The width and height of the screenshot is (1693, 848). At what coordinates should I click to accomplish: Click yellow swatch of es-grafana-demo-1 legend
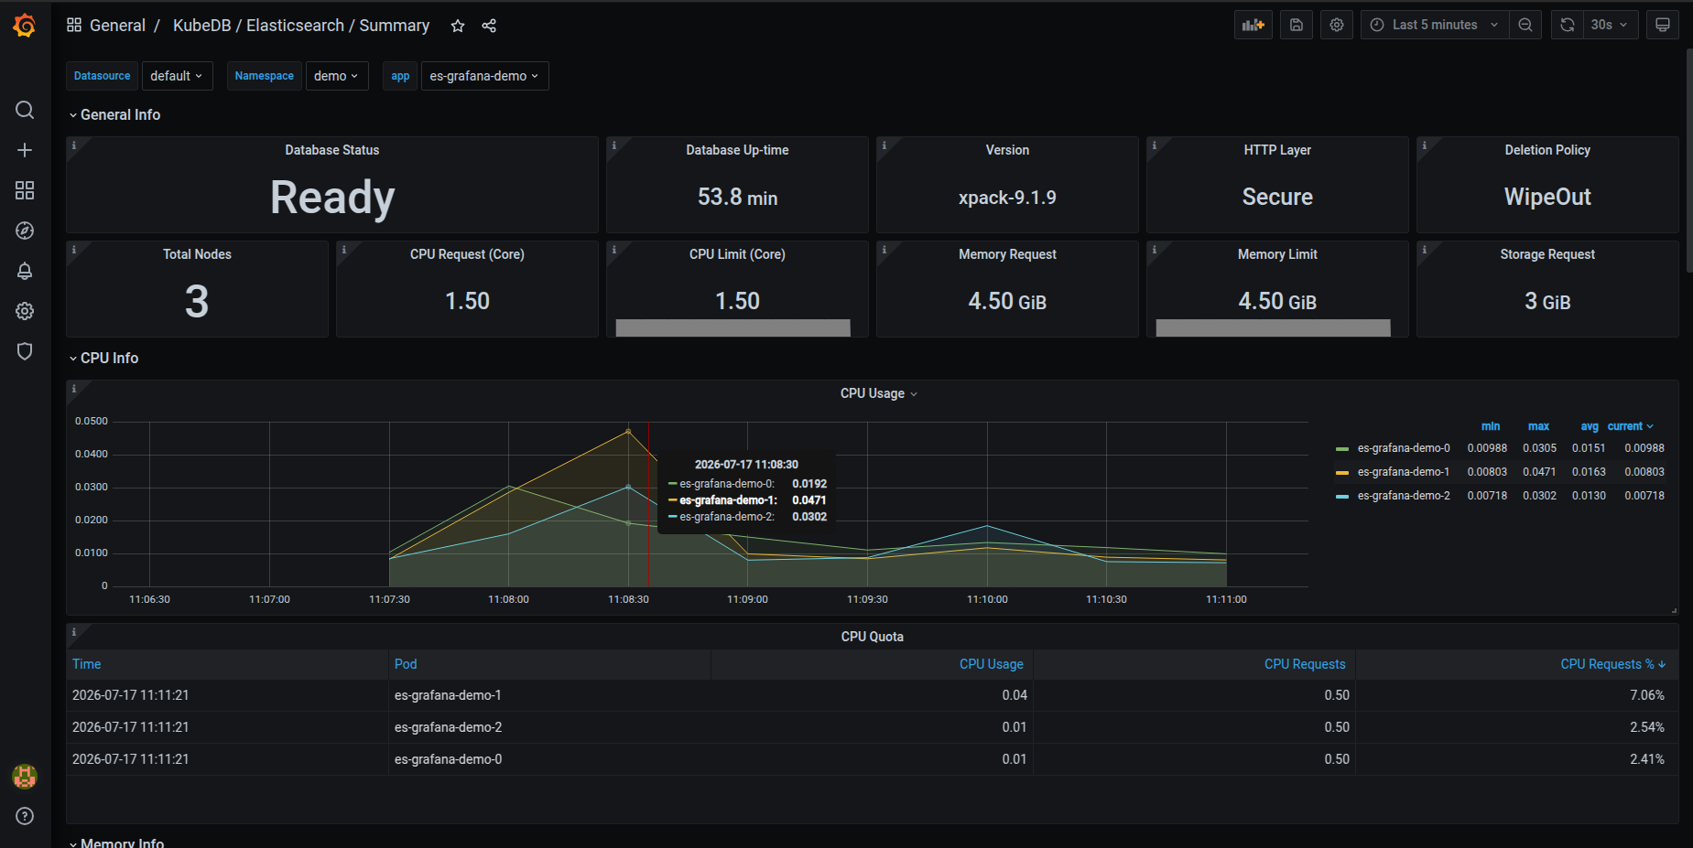(x=1342, y=473)
